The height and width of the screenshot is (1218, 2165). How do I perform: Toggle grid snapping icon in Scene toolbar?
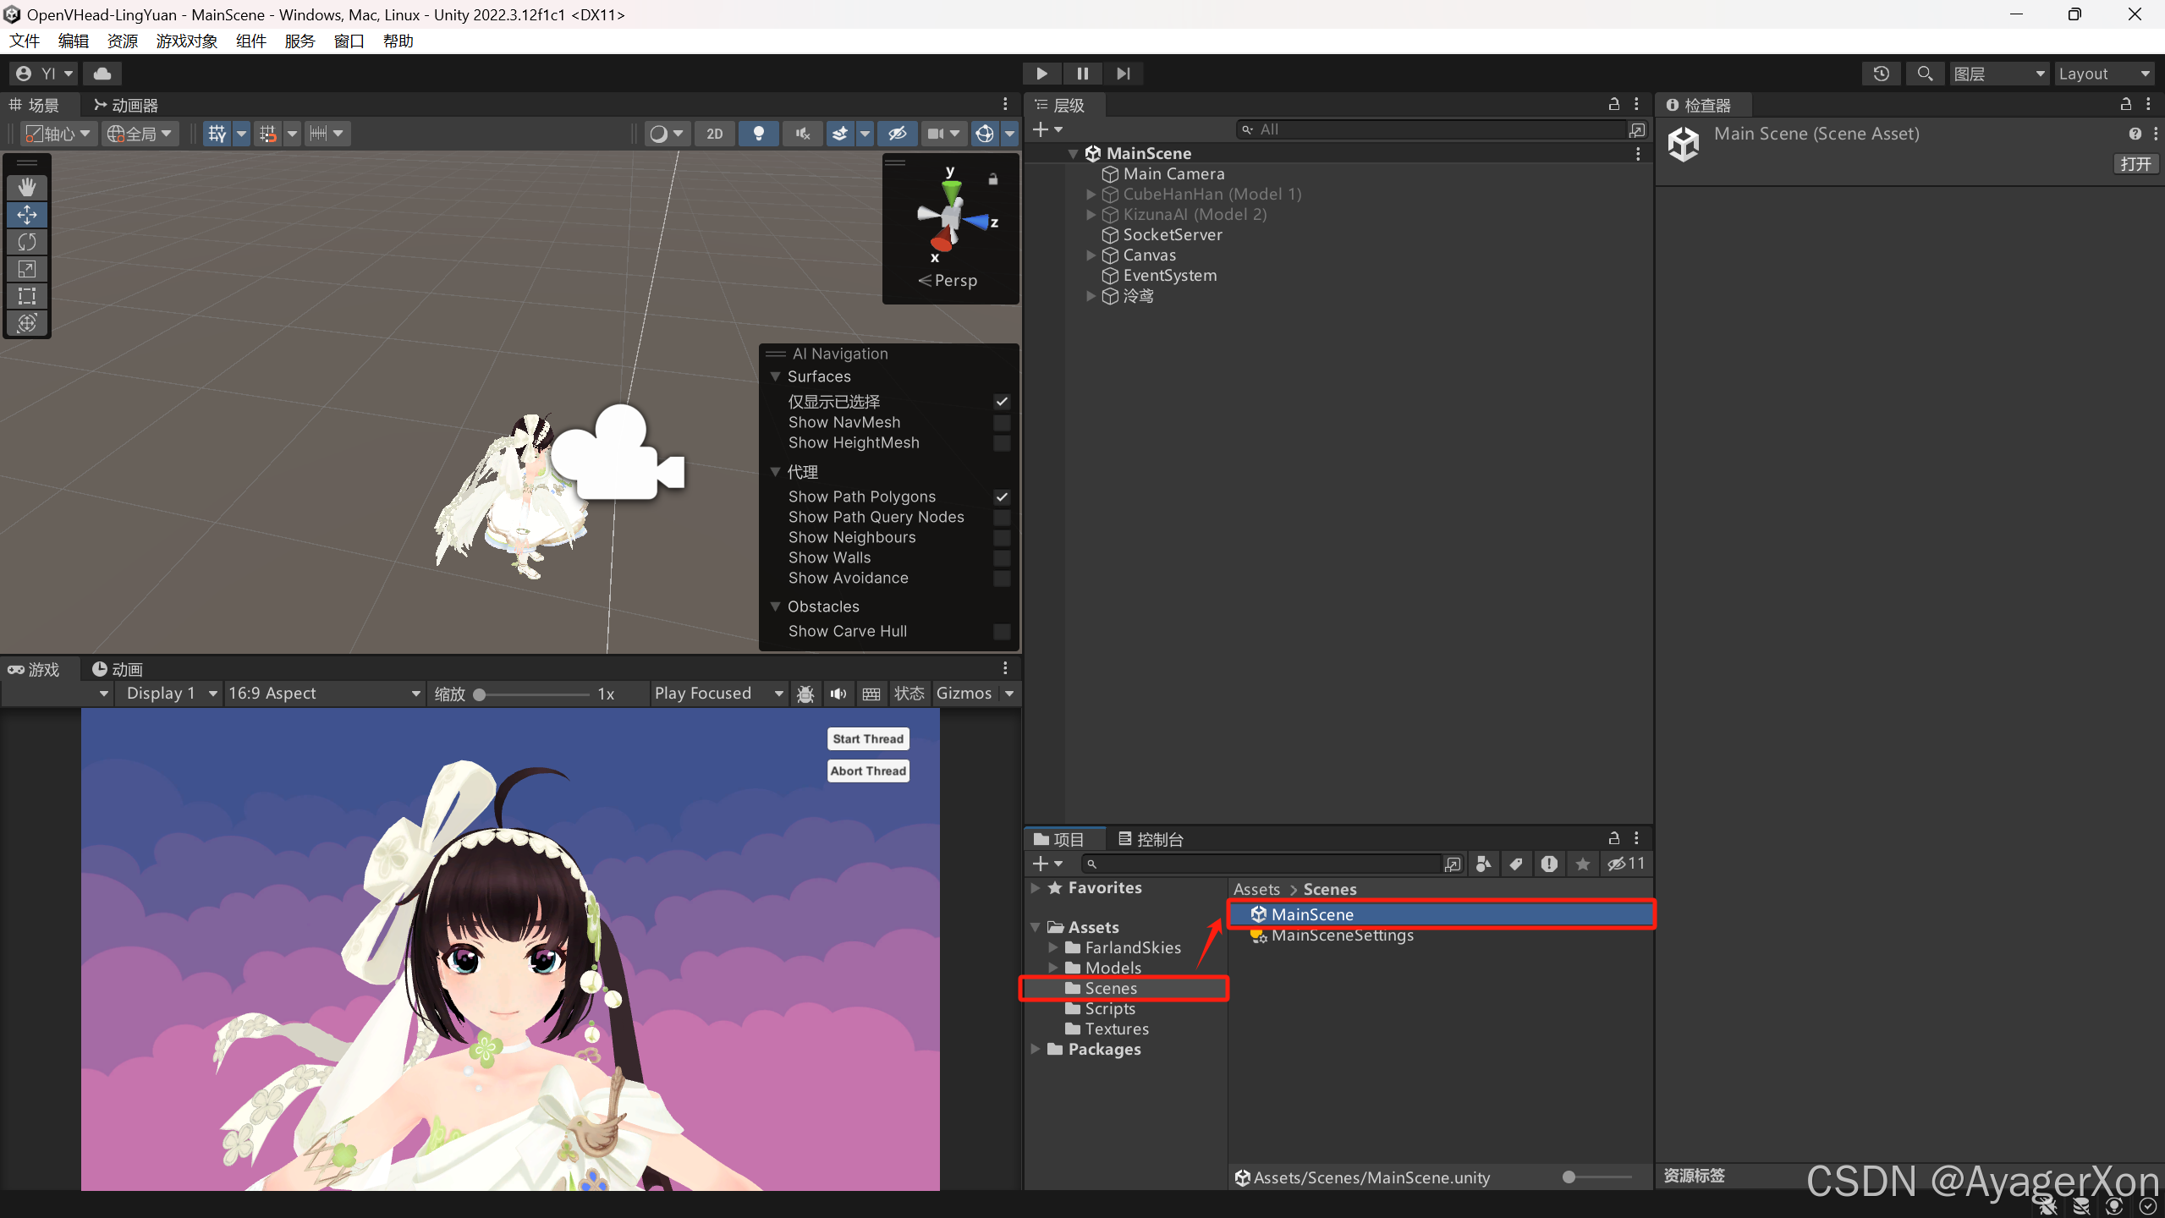point(217,134)
